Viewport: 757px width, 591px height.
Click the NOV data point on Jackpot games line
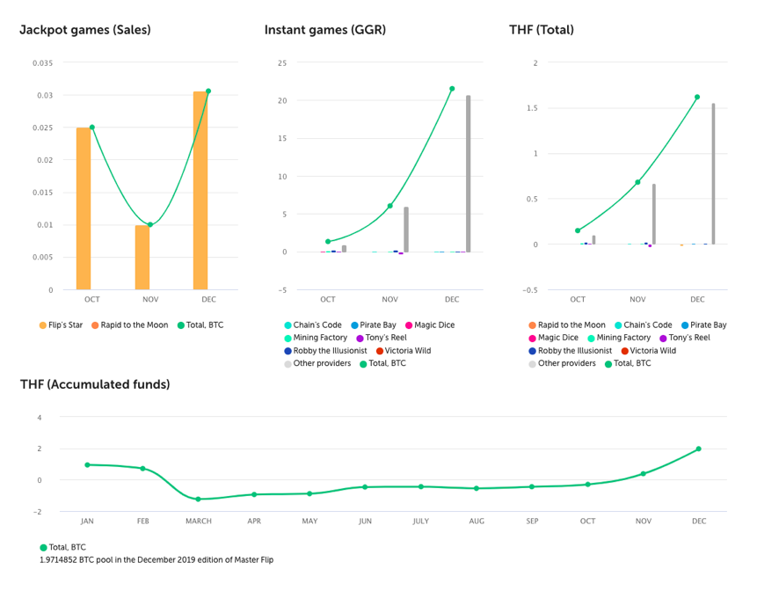tap(150, 224)
